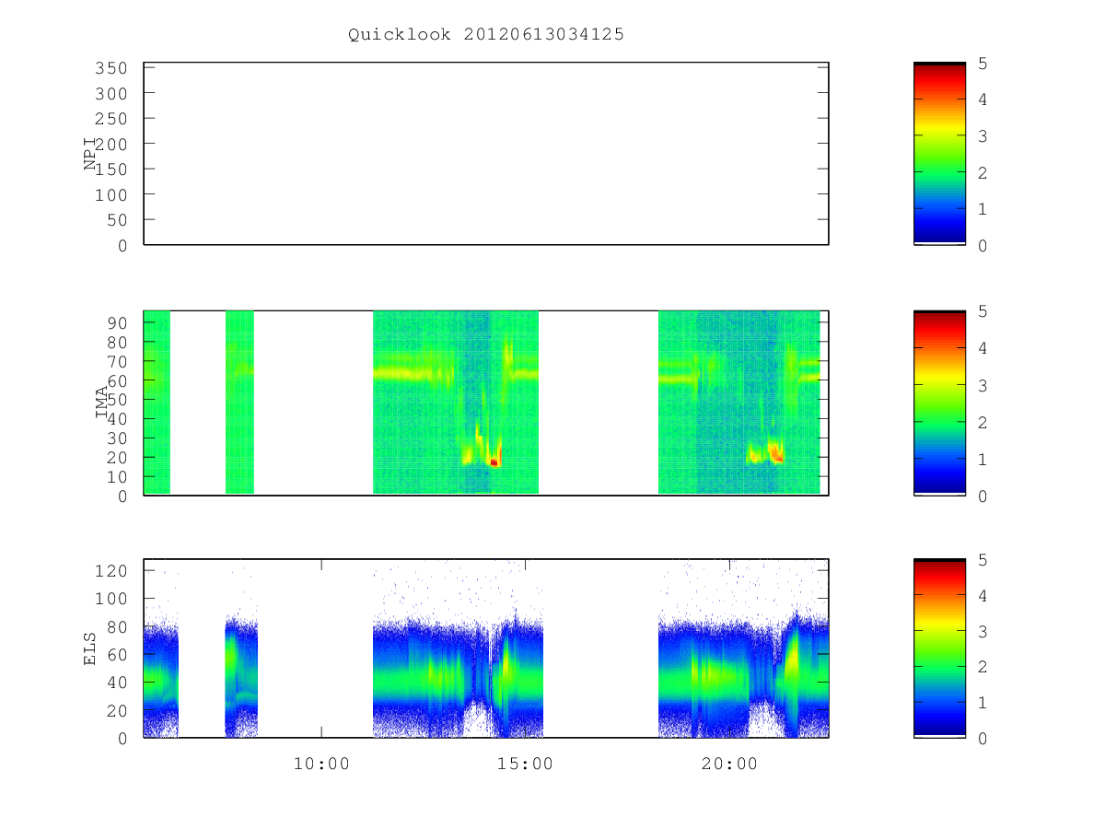Click the NPI panel color scale bar
The width and height of the screenshot is (1105, 829).
click(x=939, y=153)
